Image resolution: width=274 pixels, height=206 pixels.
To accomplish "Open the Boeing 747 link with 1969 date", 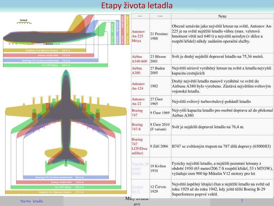I will [x=137, y=113].
